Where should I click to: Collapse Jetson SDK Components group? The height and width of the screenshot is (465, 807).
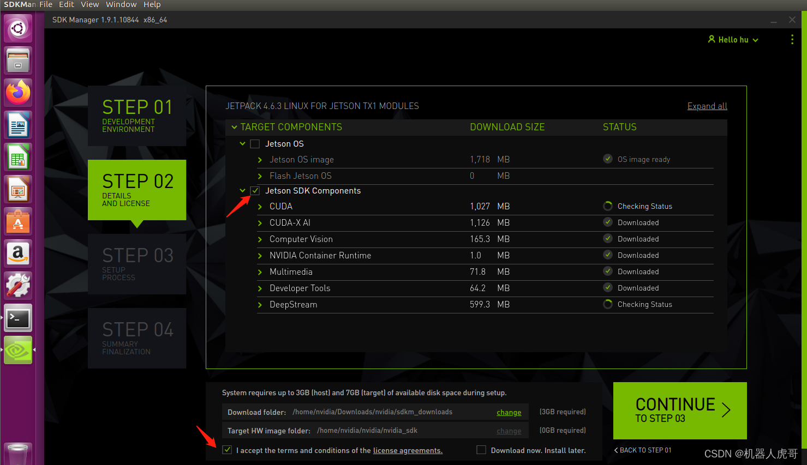pos(242,191)
